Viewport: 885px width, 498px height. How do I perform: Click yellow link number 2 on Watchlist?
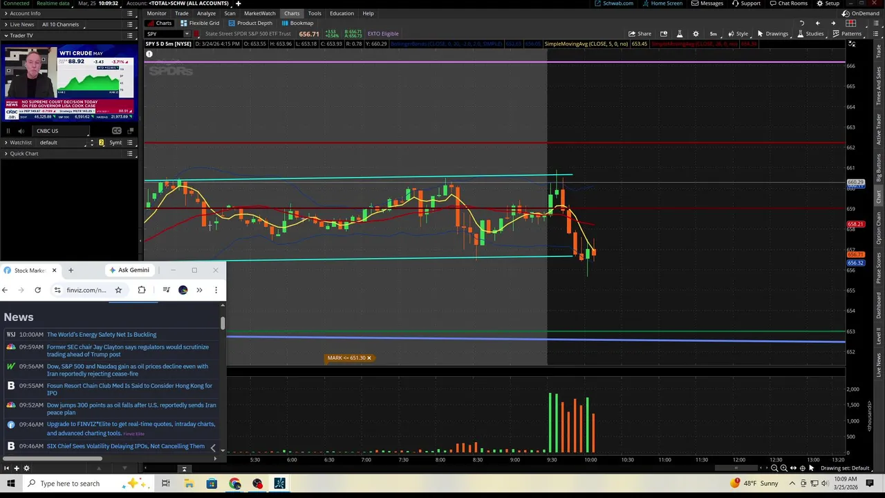(x=101, y=142)
